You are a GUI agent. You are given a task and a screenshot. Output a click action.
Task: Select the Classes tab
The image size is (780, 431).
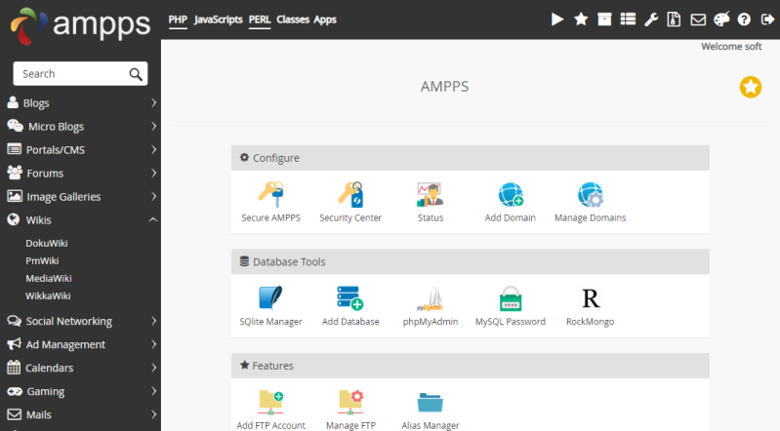pos(292,20)
